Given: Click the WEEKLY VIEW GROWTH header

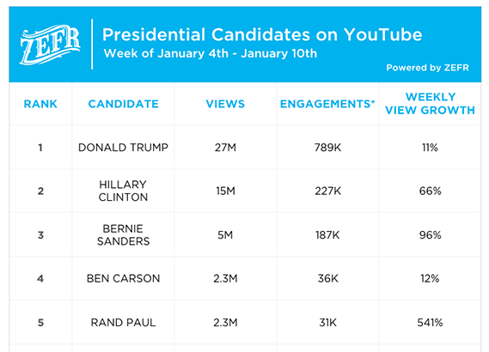Looking at the screenshot, I should tap(430, 104).
